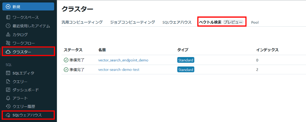Click the SQL section label in sidebar
The image size is (306, 122).
9,65
